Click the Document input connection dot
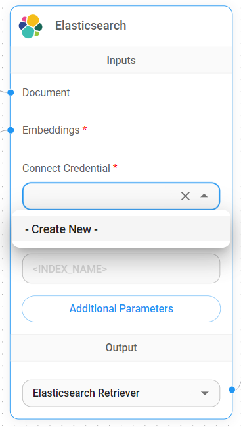Screen dimensions: 241x427 11,93
